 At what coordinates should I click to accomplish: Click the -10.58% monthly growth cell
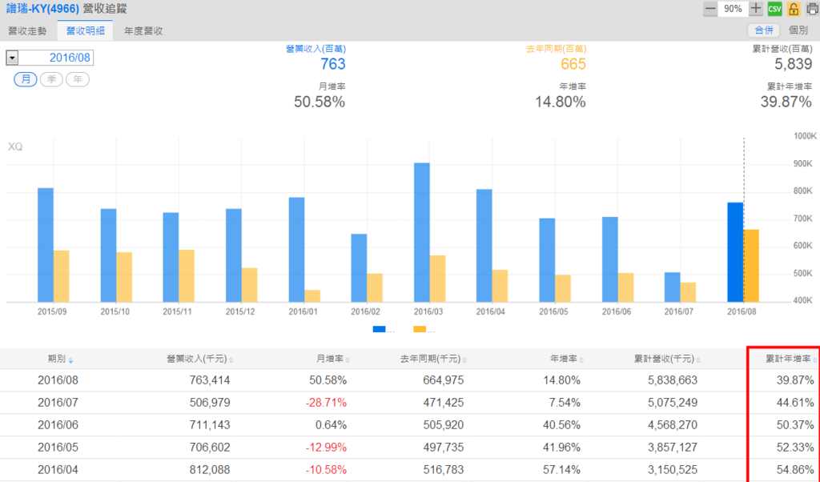[x=326, y=470]
